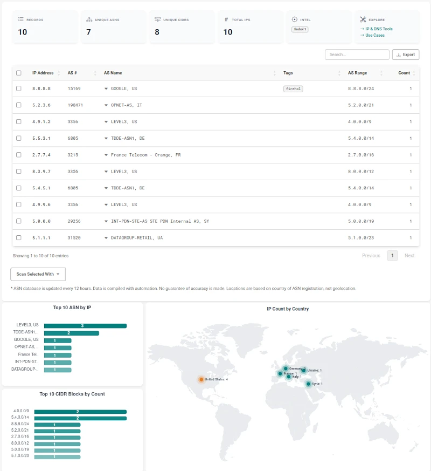Expand TDDE-ASN1 arrow in 5.4.5.1 row
Image resolution: width=431 pixels, height=471 pixels.
click(106, 188)
